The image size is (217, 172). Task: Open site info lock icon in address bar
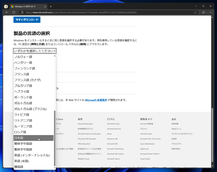pyautogui.click(x=22, y=12)
